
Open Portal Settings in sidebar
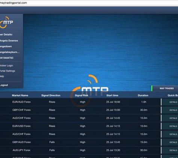(x=7, y=71)
